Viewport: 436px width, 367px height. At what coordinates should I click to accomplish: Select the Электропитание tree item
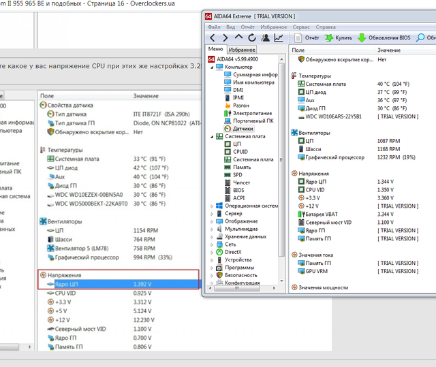pos(248,113)
